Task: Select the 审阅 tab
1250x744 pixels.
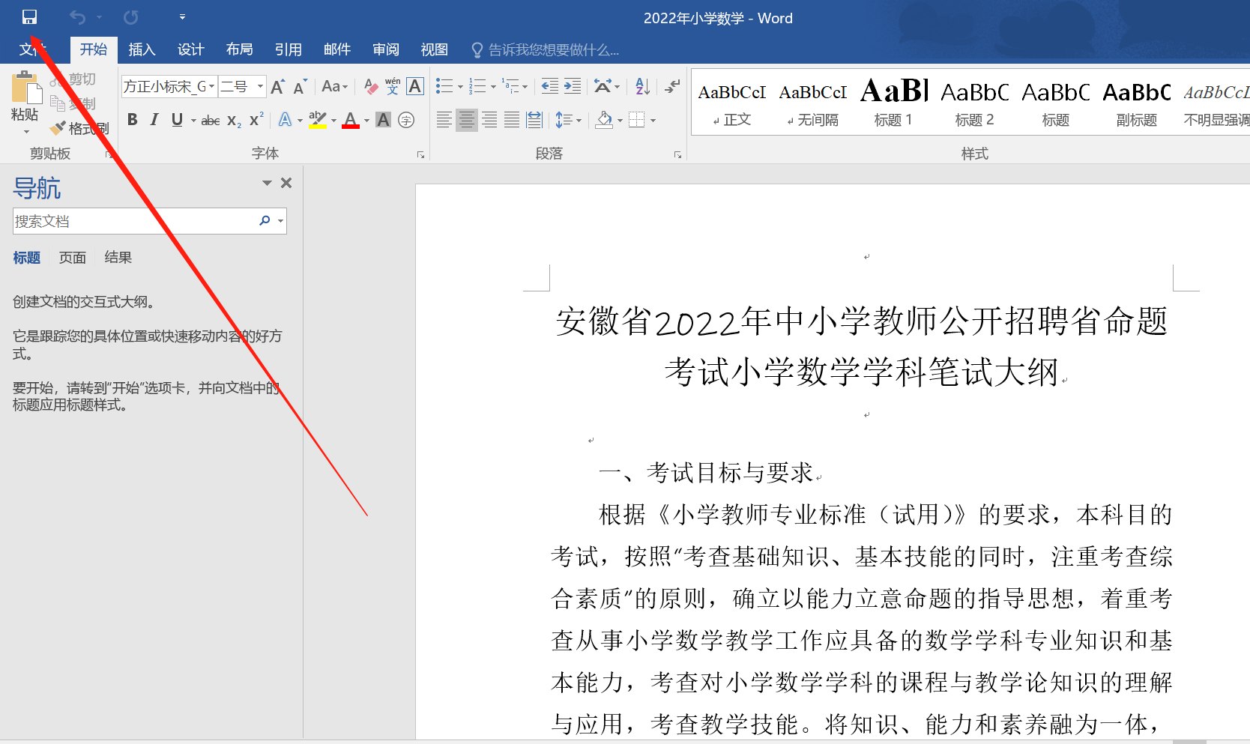Action: pyautogui.click(x=386, y=49)
